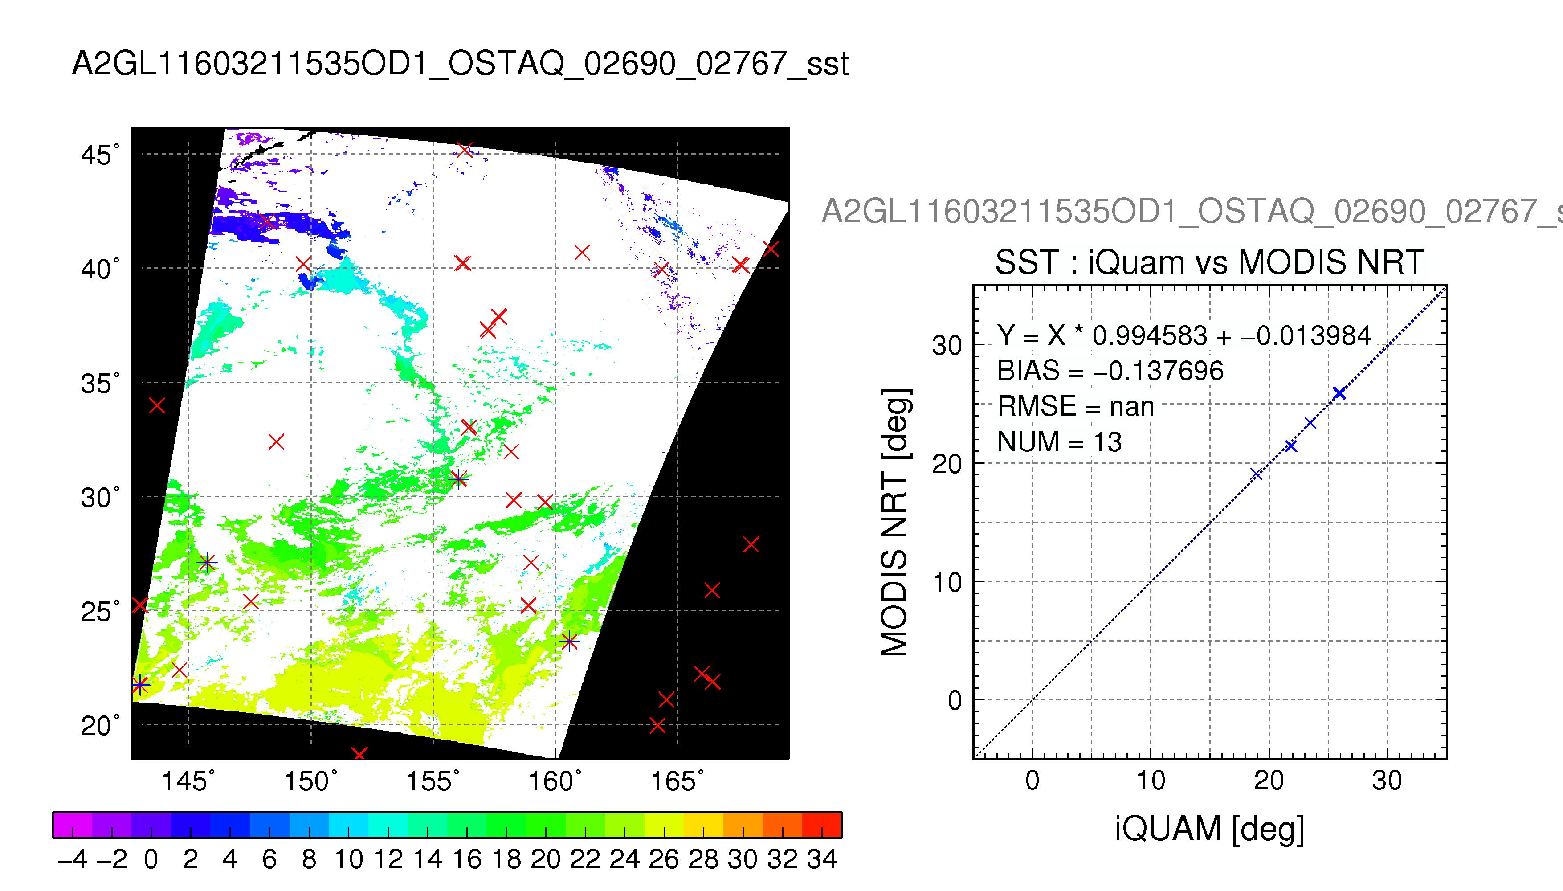Click the 30° latitude label on the map
Viewport: 1563px width, 891px height.
(100, 498)
